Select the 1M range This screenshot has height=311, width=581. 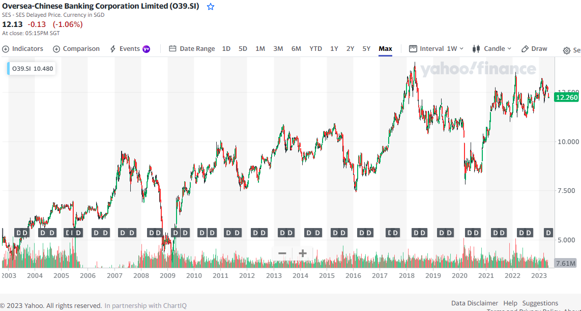260,48
